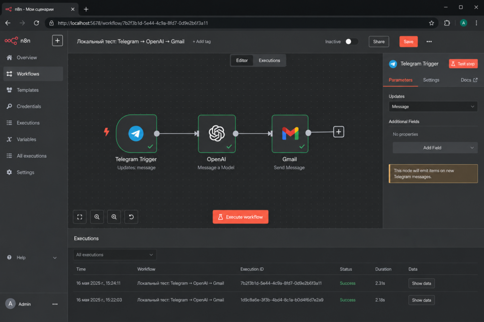The width and height of the screenshot is (484, 322).
Task: Open Credentials key item in sidebar
Action: [x=33, y=106]
